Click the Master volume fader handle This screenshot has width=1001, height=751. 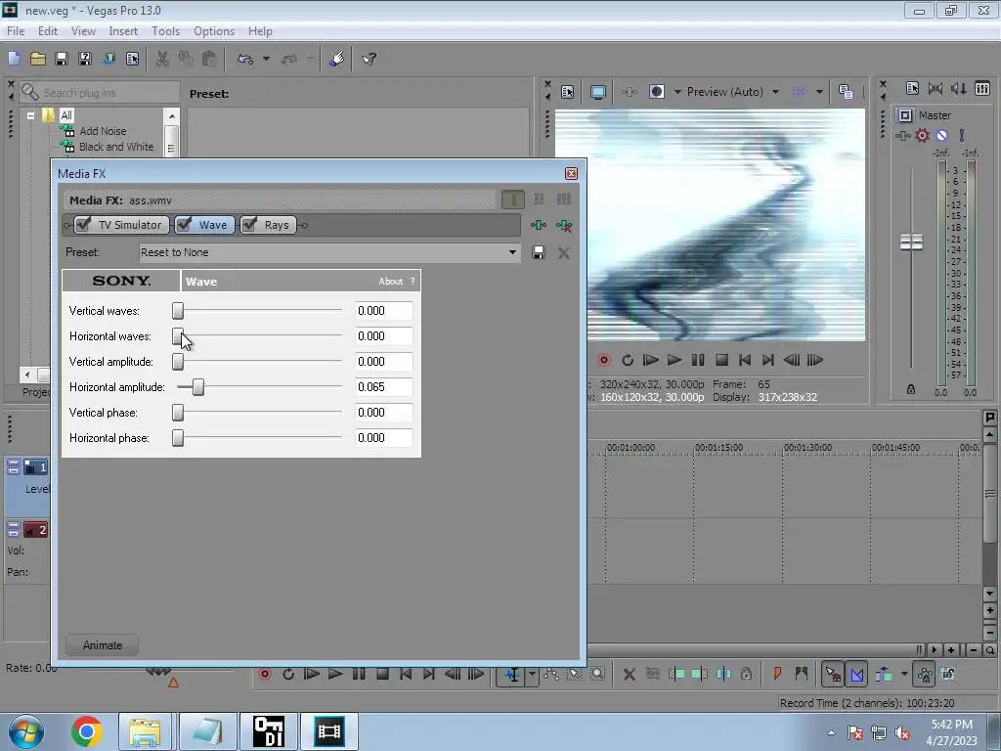(911, 243)
